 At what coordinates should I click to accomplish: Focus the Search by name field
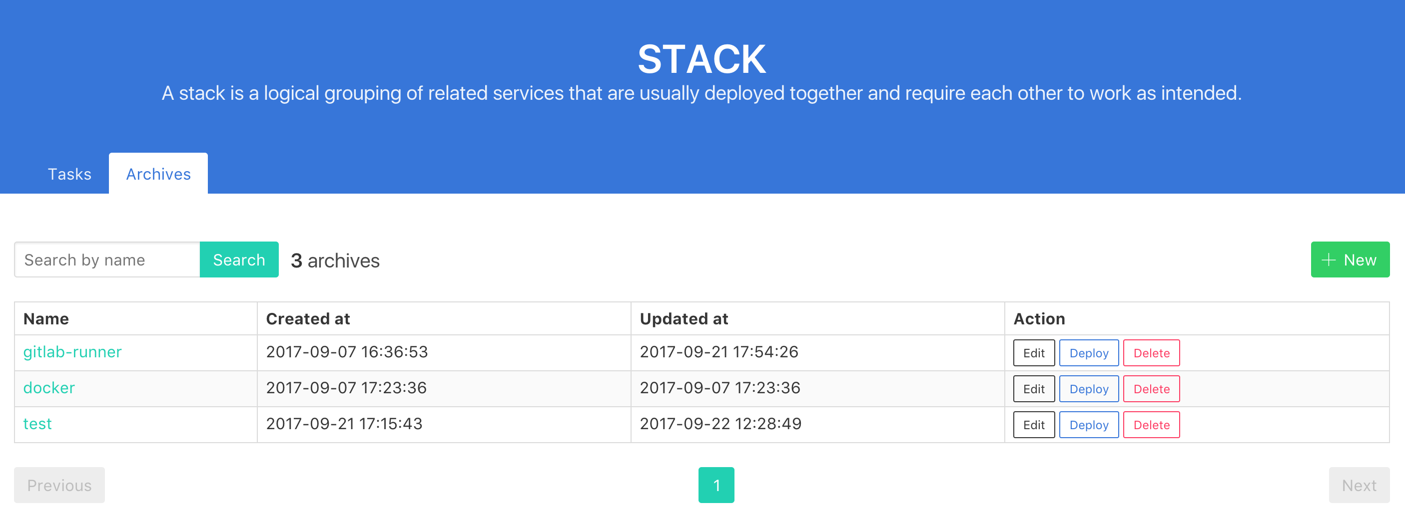click(107, 260)
